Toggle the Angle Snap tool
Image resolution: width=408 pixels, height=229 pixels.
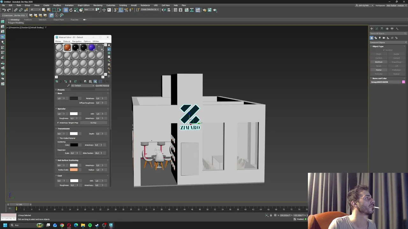click(121, 10)
